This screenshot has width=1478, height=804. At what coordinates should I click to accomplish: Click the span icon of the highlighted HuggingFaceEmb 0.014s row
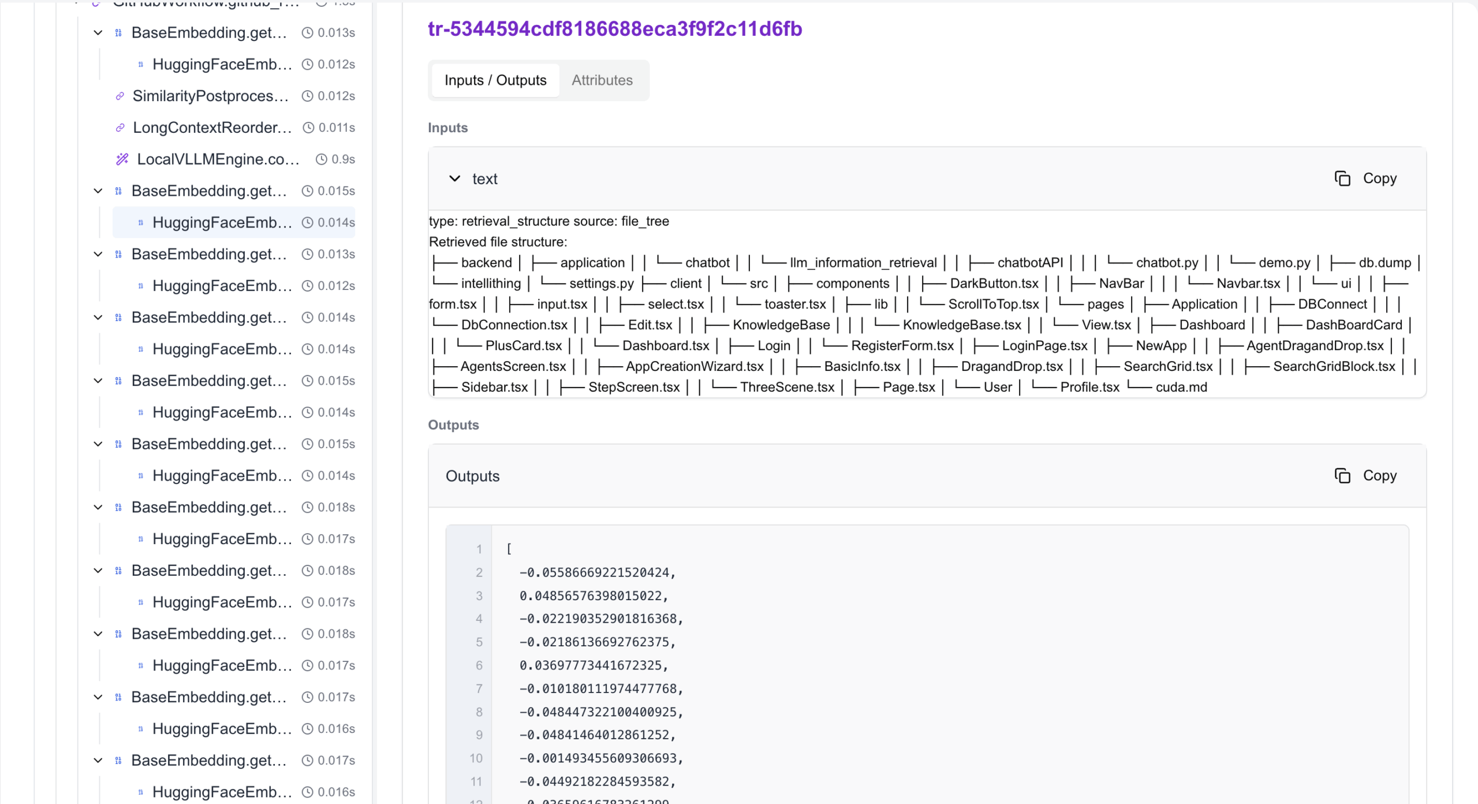click(x=141, y=222)
